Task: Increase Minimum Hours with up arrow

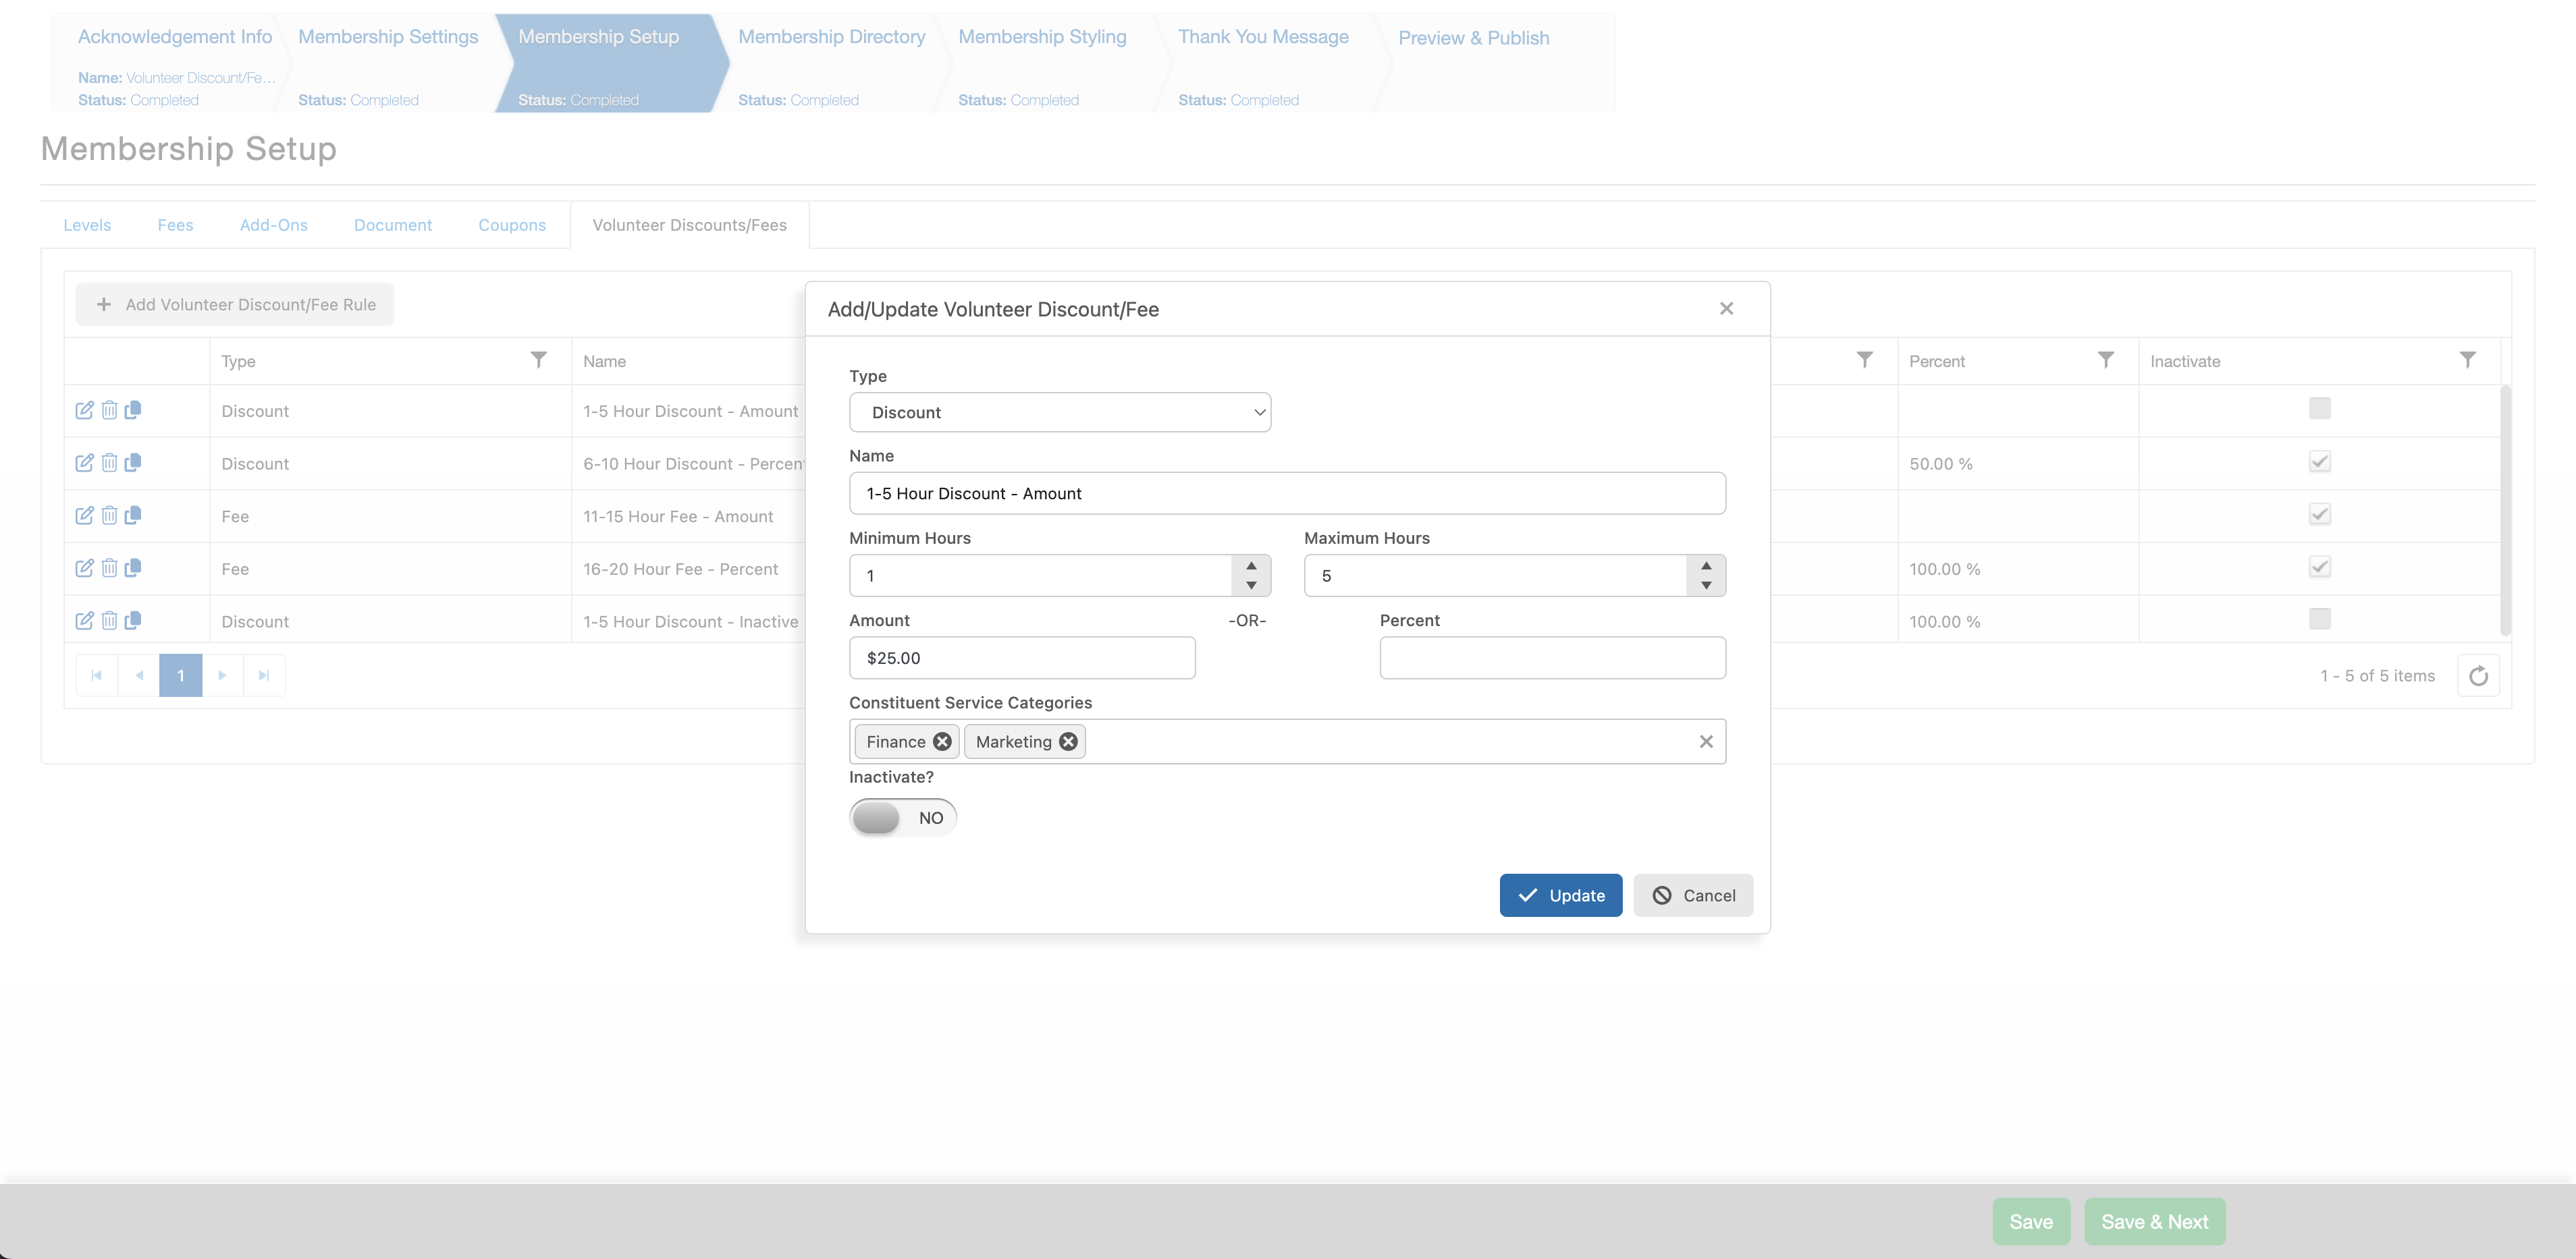Action: (x=1250, y=565)
